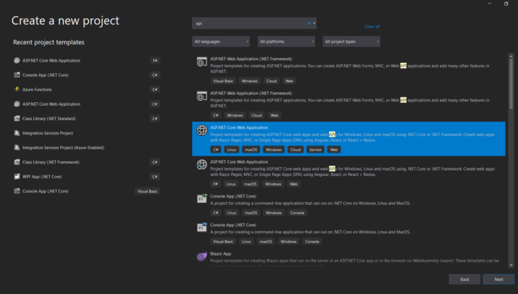Viewport: 518px width, 294px height.
Task: Select the Visual Basic Console App (.NET Core) result title
Action: click(x=233, y=225)
